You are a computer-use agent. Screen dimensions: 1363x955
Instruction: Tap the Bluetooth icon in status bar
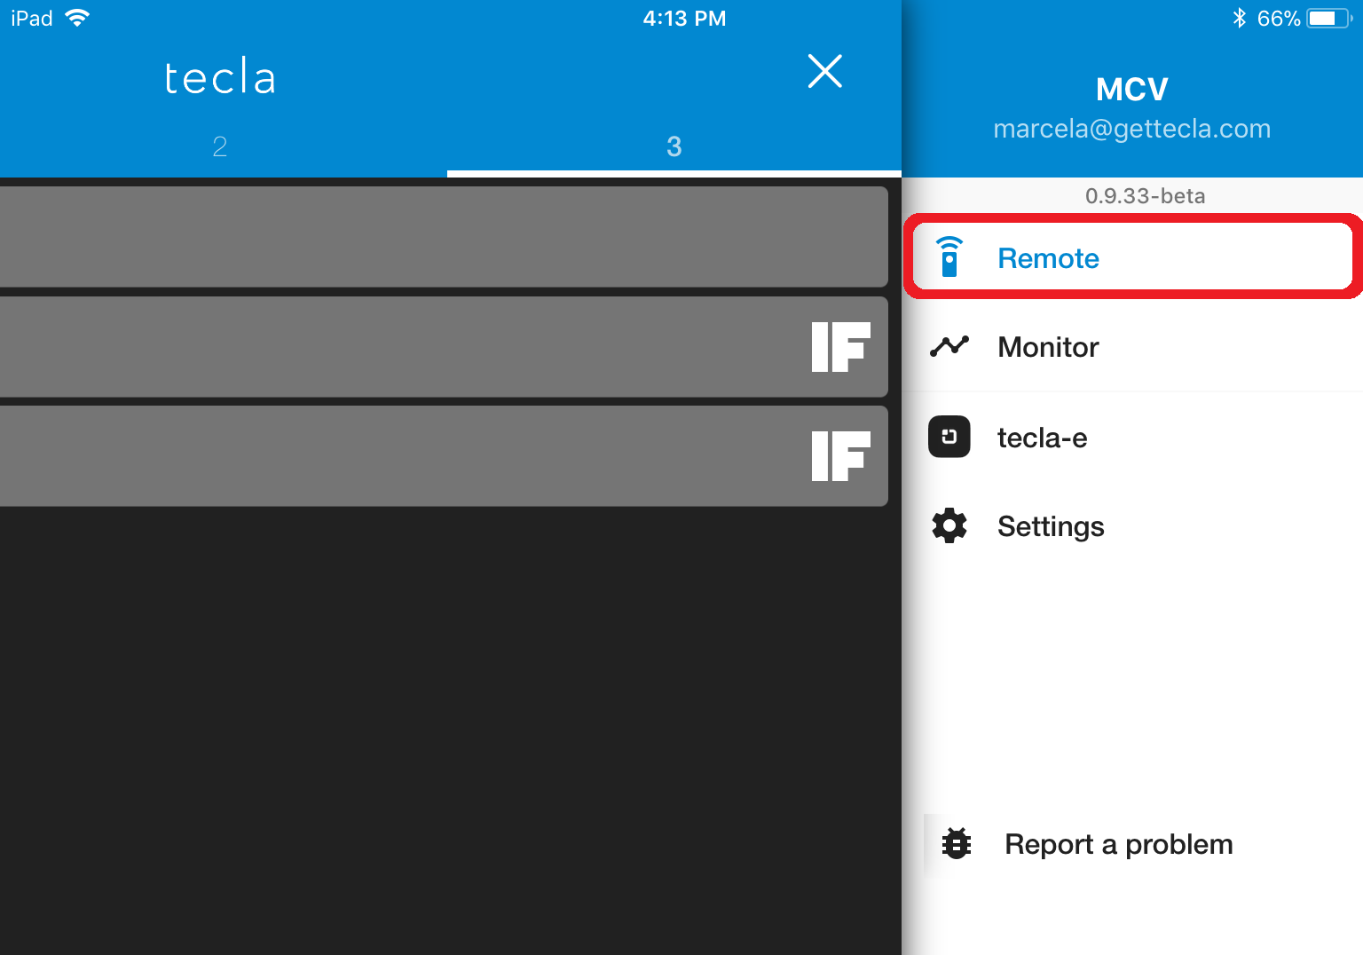pos(1239,18)
